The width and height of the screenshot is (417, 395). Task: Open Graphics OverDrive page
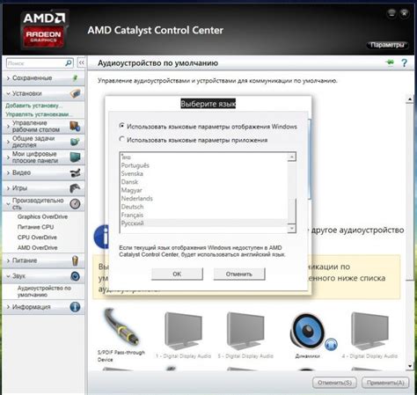[42, 216]
